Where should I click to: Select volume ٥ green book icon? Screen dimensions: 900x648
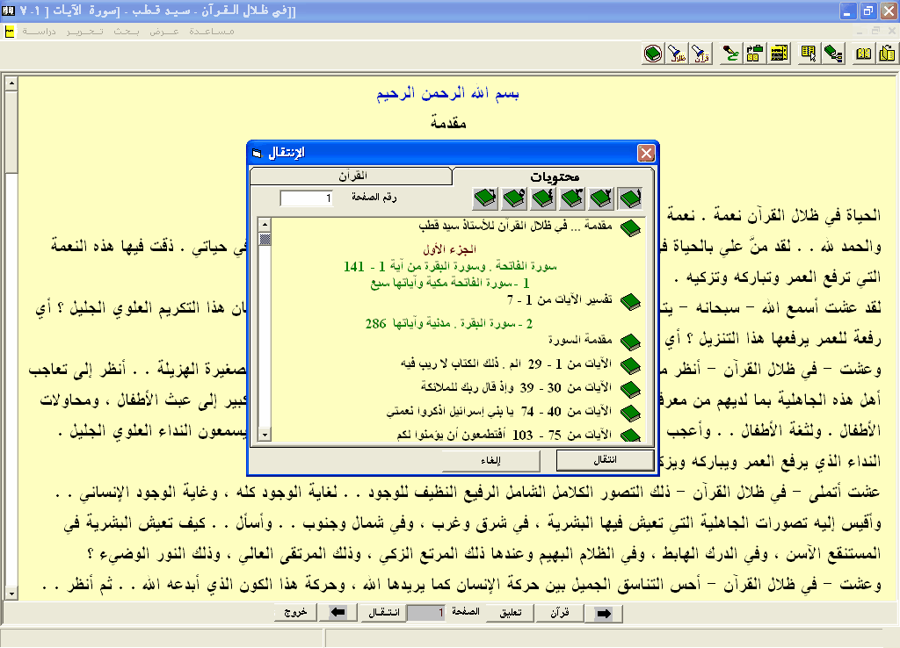[514, 198]
